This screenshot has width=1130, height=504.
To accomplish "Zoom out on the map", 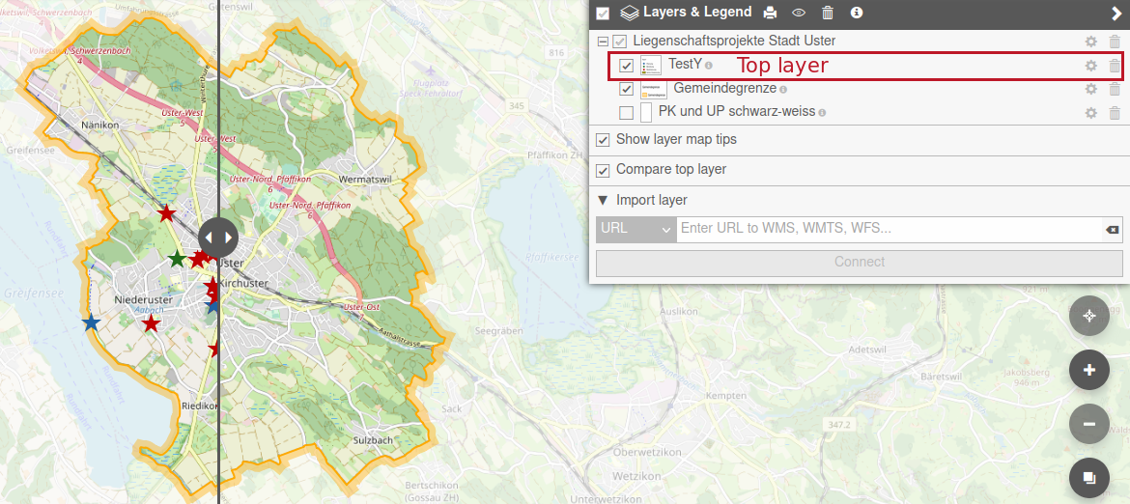I will (x=1089, y=424).
